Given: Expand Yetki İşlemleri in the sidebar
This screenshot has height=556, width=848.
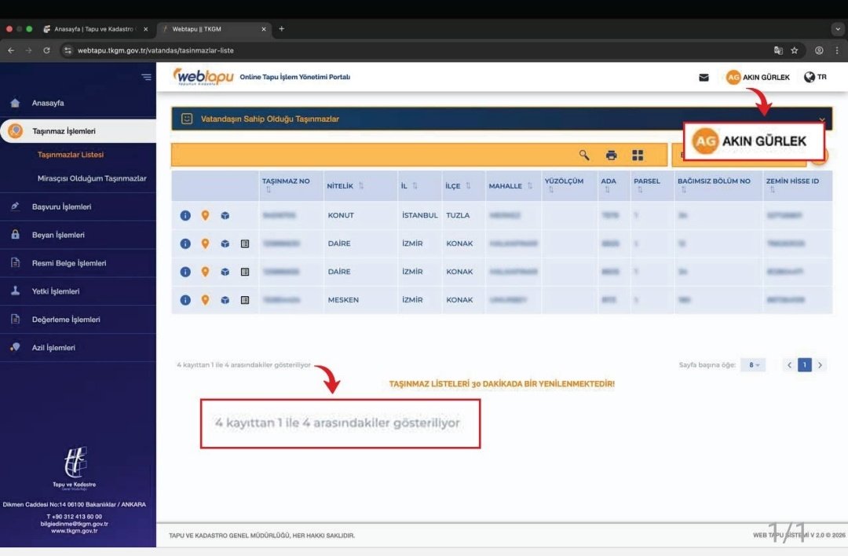Looking at the screenshot, I should [x=79, y=291].
